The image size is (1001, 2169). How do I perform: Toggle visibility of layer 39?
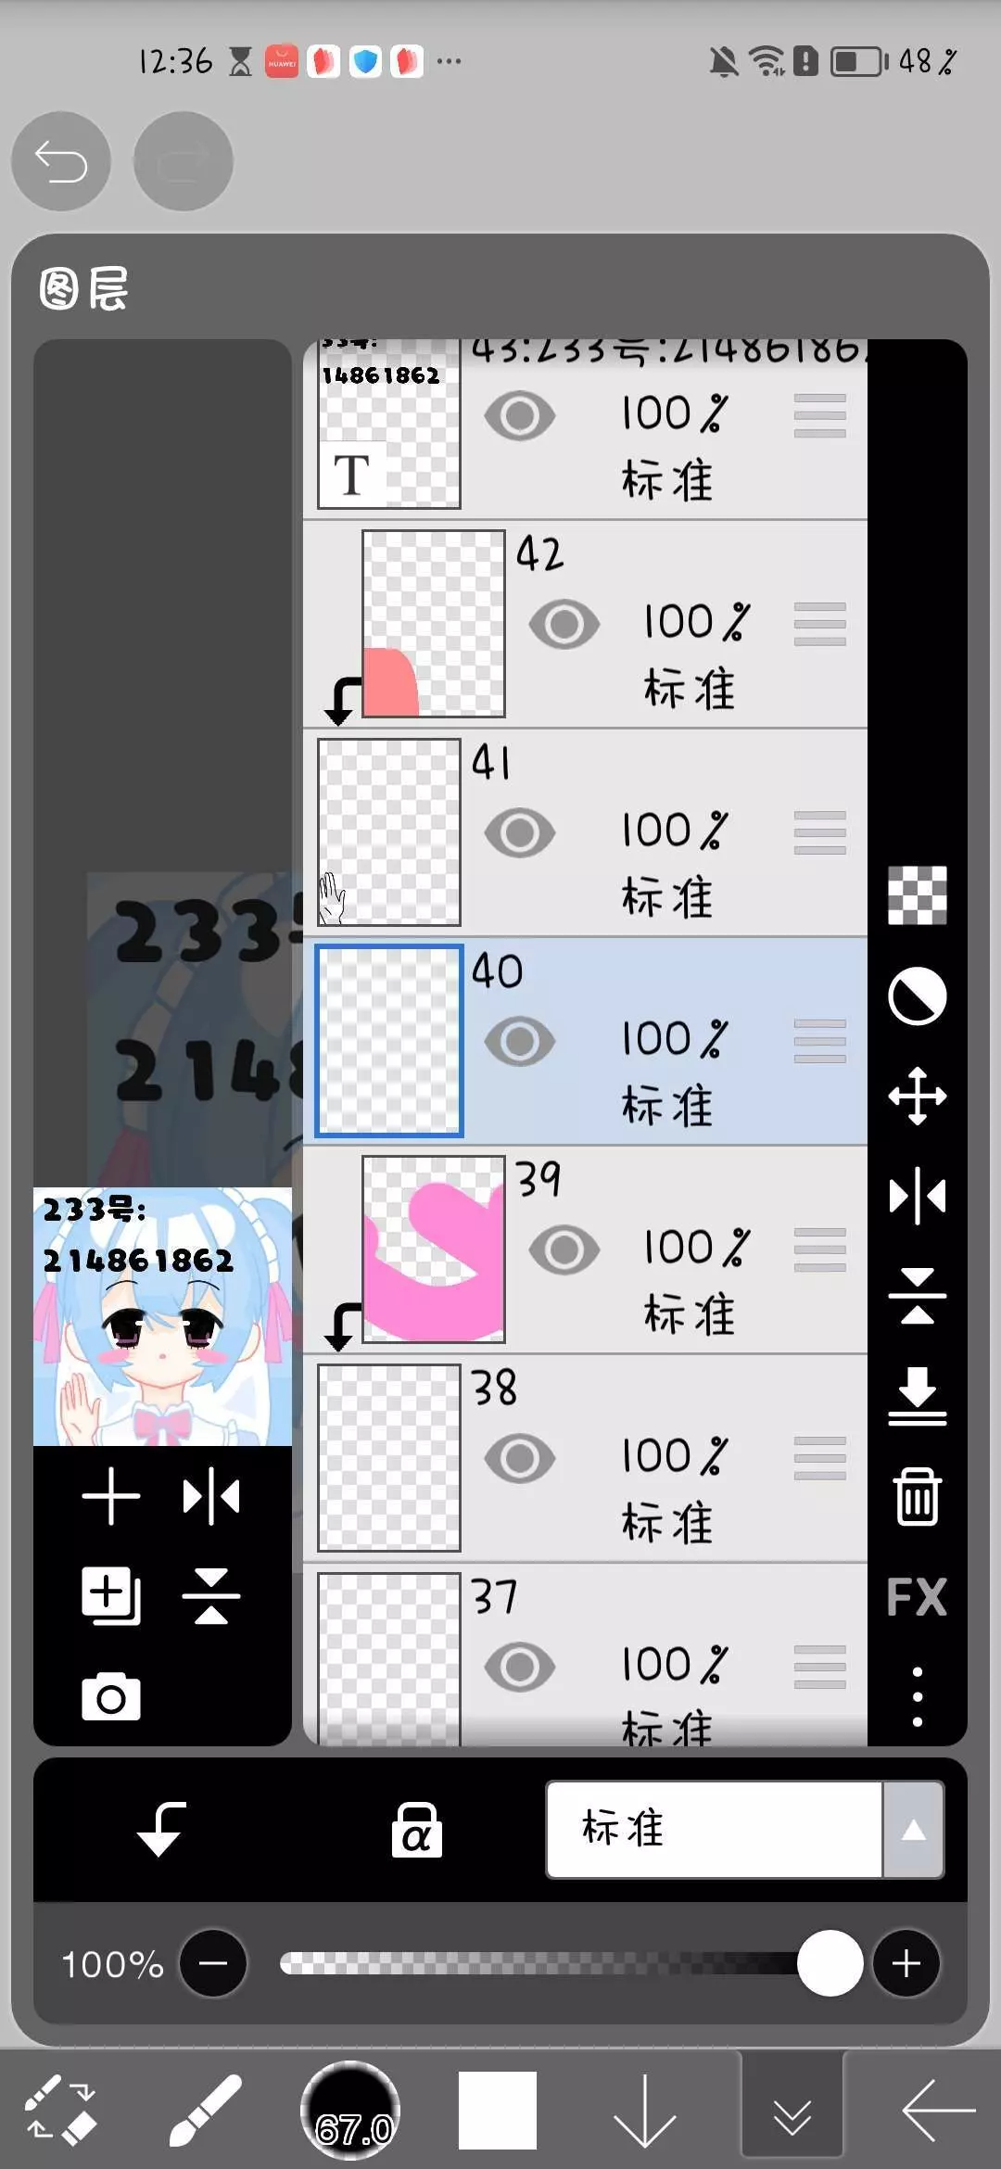tap(564, 1249)
